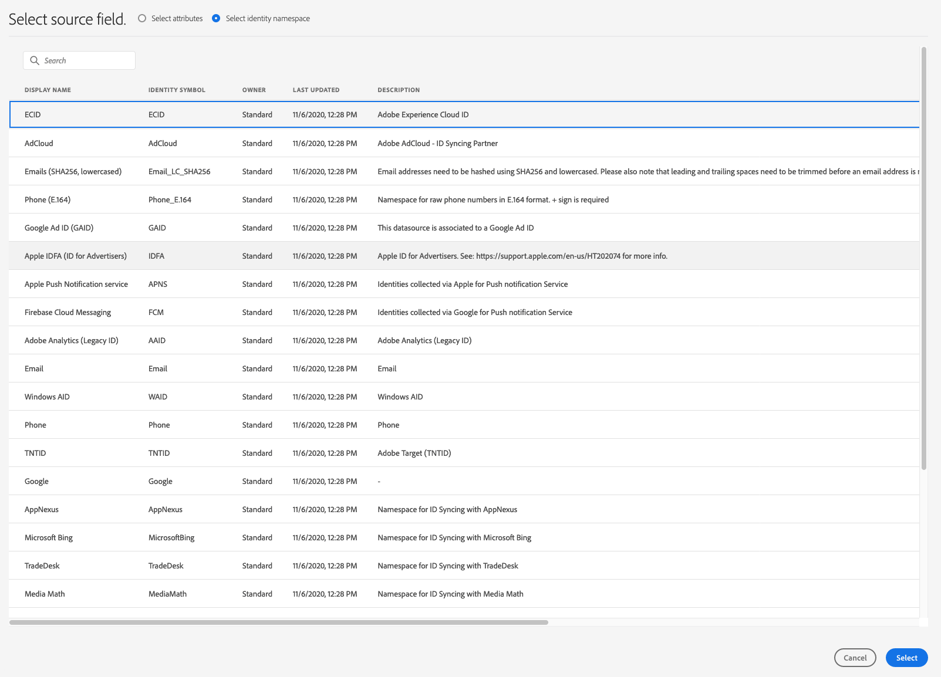Sort by the Last Updated column header
This screenshot has width=941, height=677.
316,90
